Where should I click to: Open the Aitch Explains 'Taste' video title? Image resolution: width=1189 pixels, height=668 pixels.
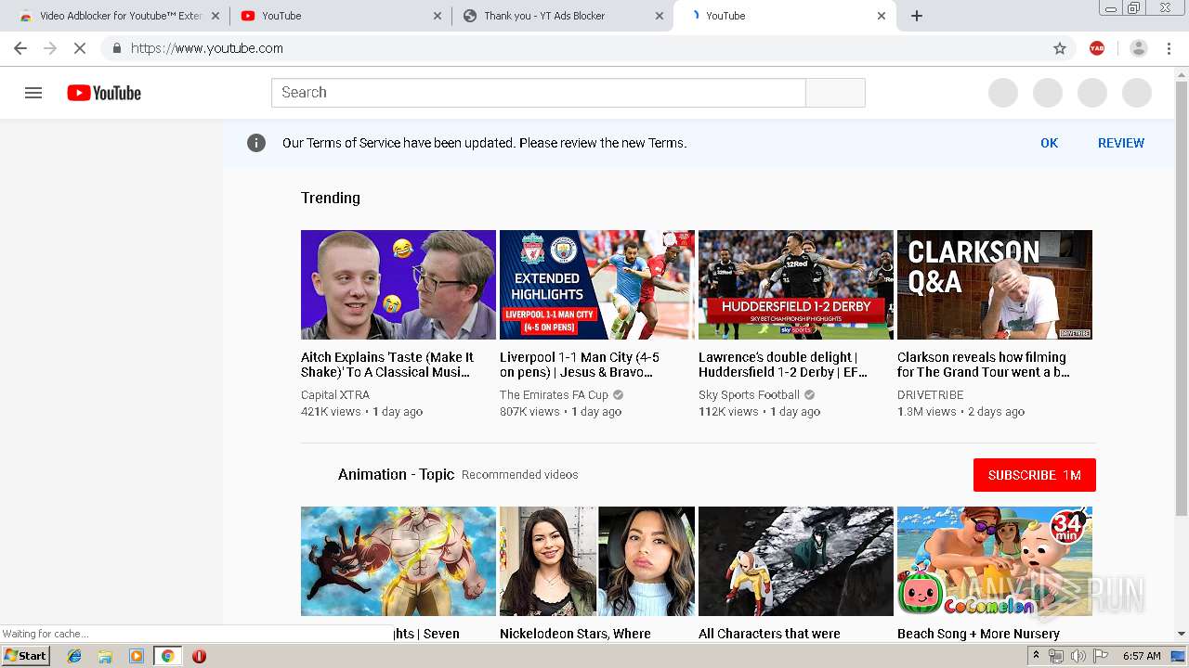point(387,365)
